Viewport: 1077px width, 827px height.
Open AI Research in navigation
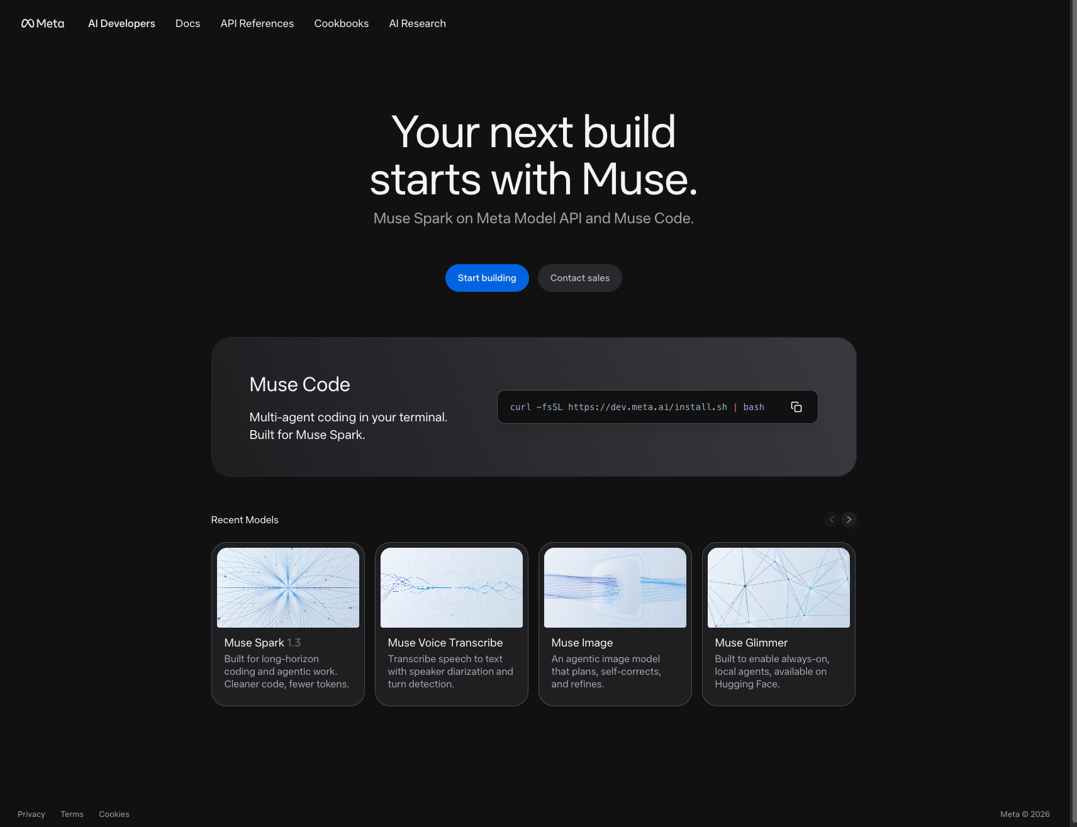(417, 23)
